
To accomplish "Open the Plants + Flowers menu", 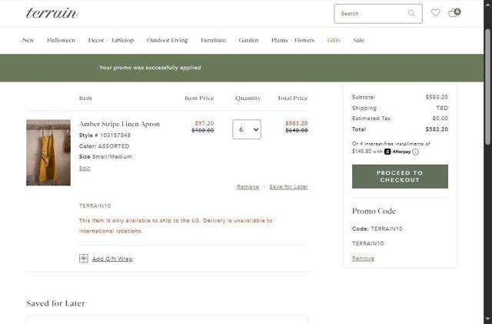I will (293, 40).
